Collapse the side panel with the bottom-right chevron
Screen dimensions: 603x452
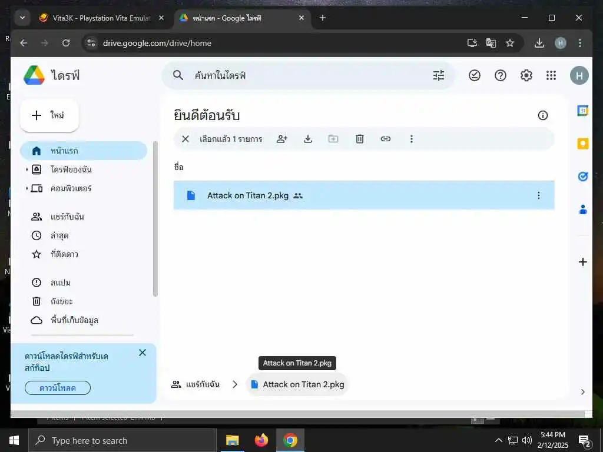582,391
